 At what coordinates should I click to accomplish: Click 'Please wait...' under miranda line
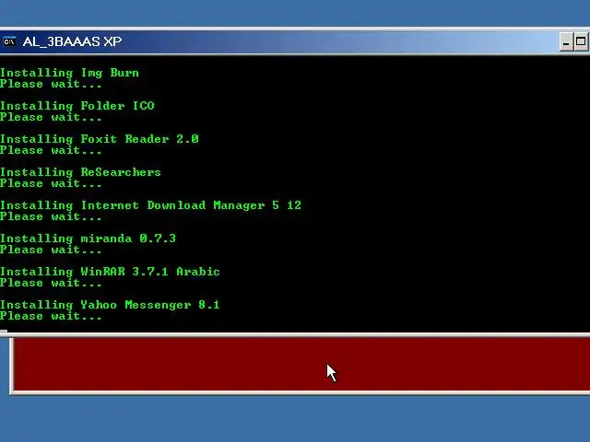(x=51, y=250)
